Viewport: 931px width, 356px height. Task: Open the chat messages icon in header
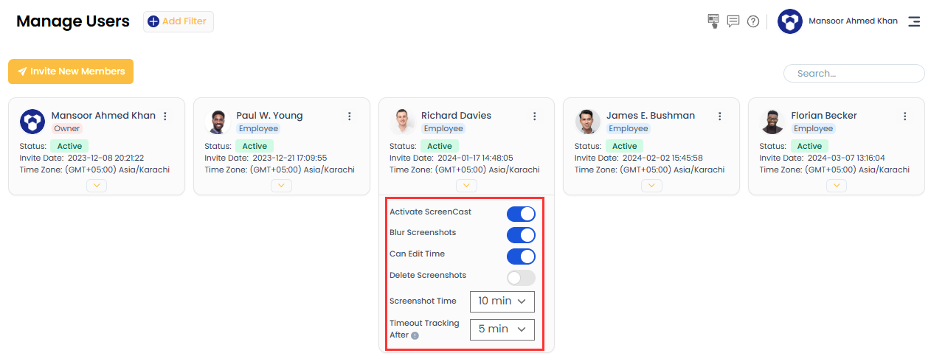click(733, 21)
